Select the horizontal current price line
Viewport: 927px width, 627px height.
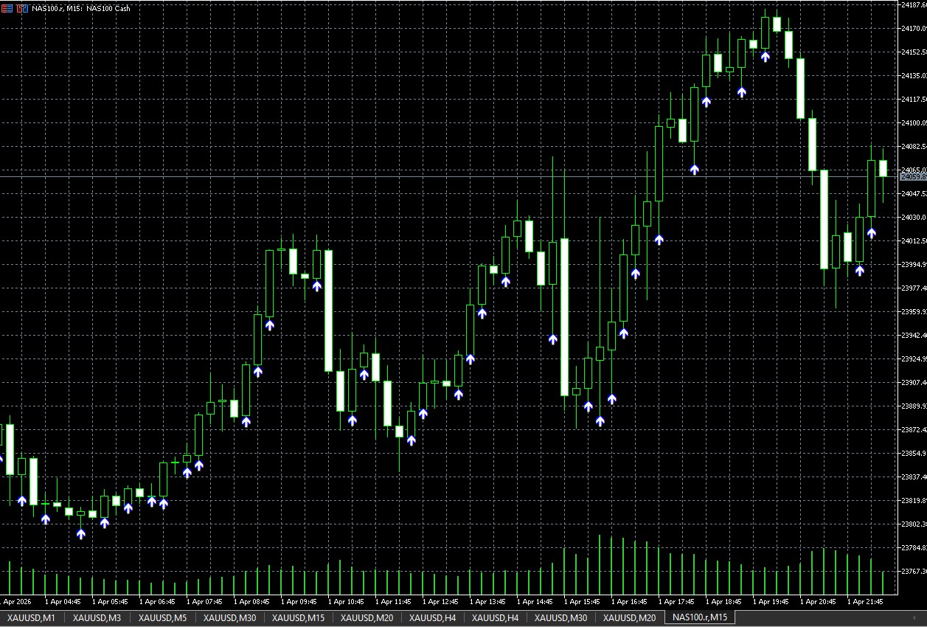click(442, 176)
